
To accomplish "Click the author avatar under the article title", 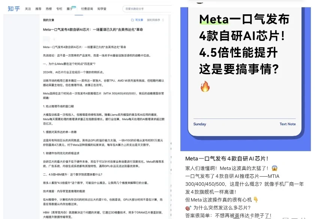I will (46, 38).
